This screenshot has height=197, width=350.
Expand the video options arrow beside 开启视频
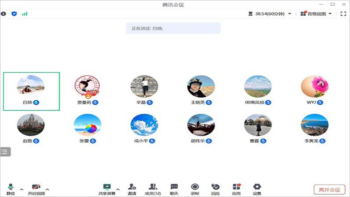pos(47,189)
